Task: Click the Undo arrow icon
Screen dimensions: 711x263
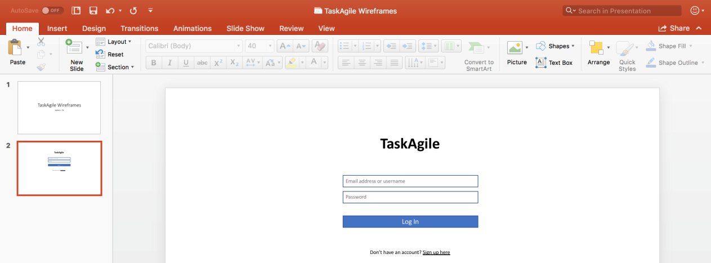Action: tap(110, 11)
